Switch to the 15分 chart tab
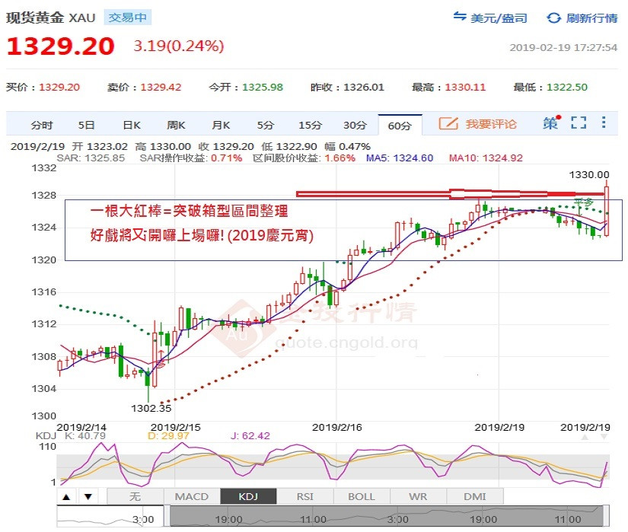Screen dimensions: 628x532 310,126
